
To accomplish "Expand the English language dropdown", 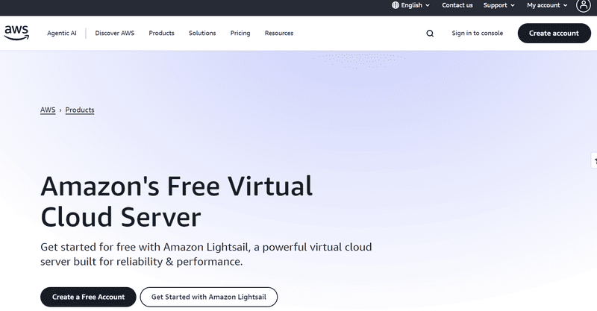I will click(x=411, y=5).
